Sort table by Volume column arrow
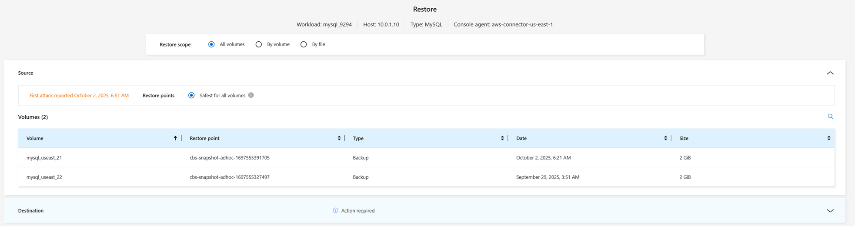This screenshot has width=855, height=226. [x=175, y=138]
